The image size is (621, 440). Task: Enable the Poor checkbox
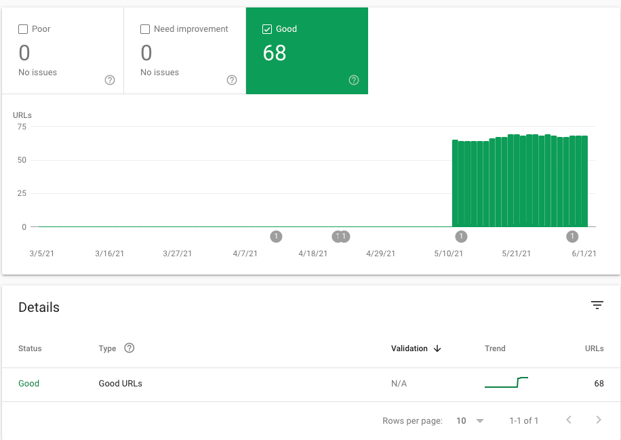coord(23,29)
